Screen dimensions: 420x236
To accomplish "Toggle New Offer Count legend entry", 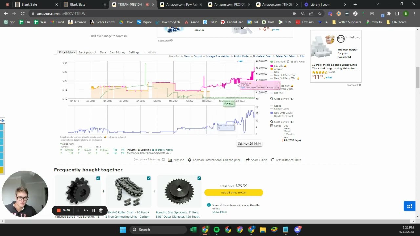I will click(282, 113).
